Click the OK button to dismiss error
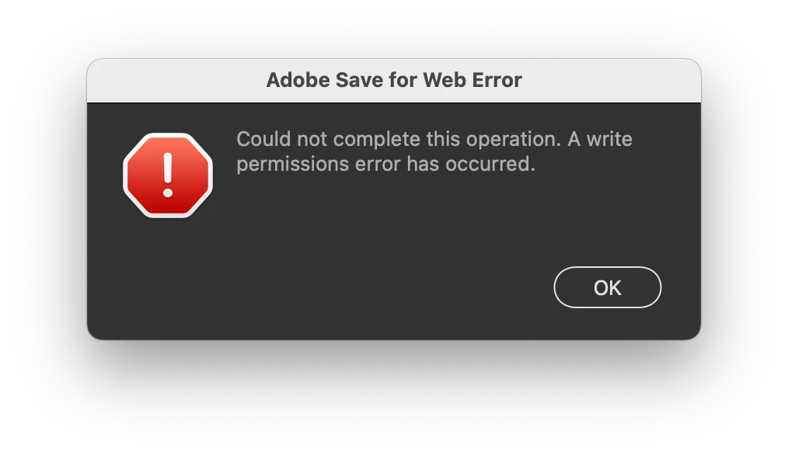The image size is (788, 455). pos(607,287)
